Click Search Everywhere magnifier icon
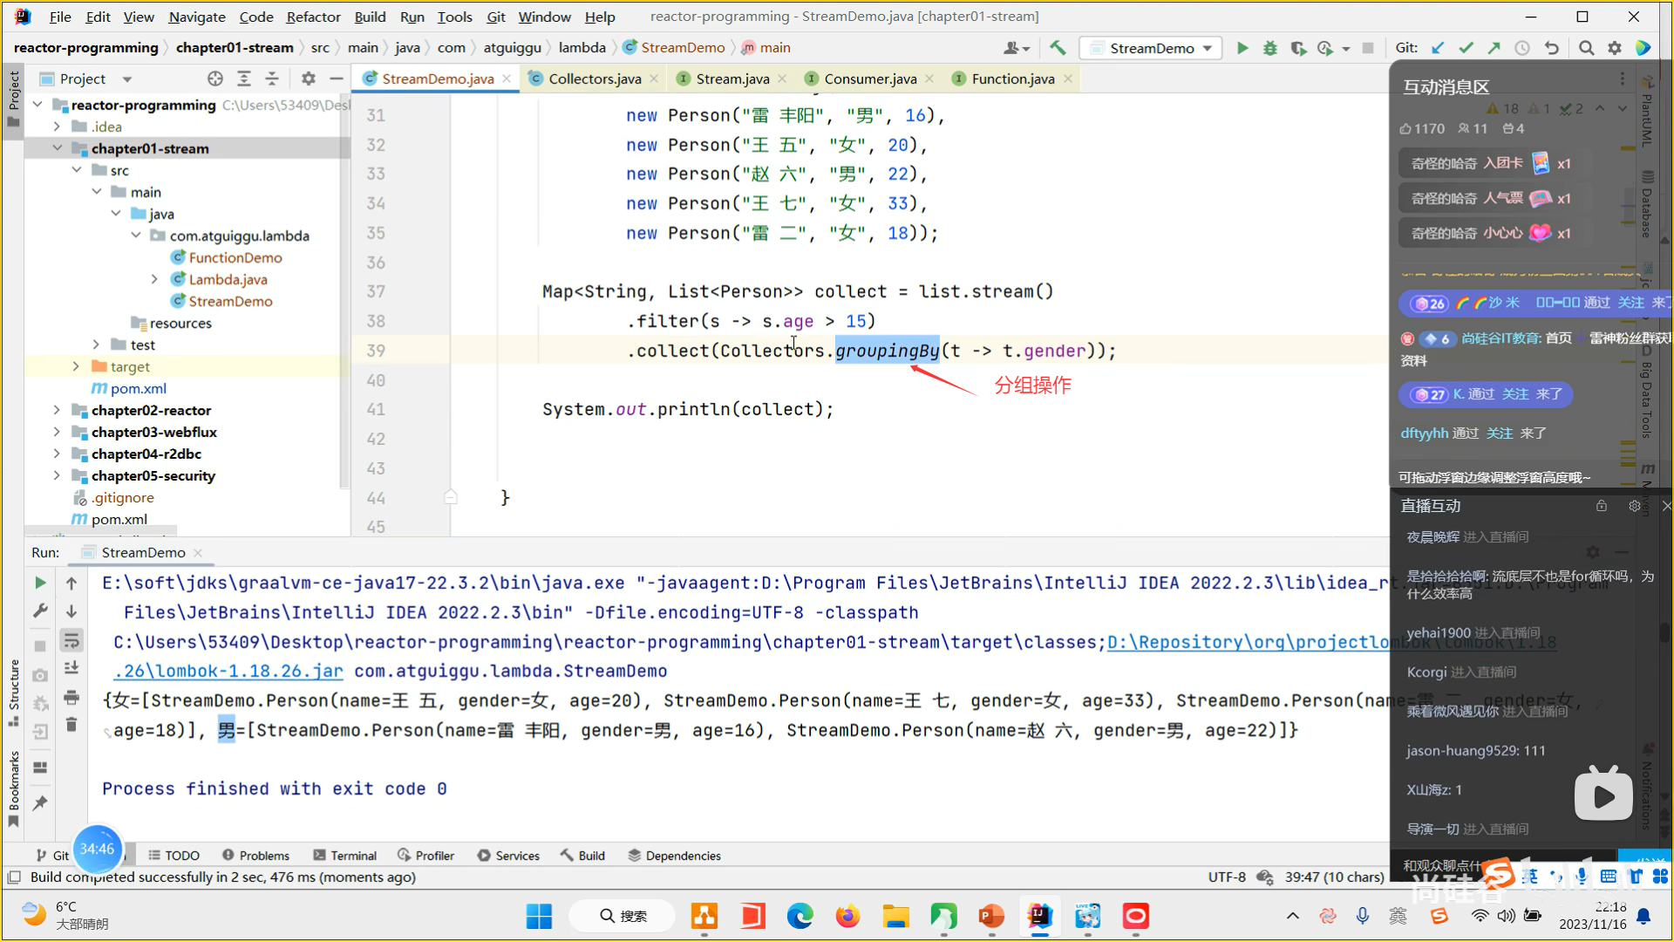Image resolution: width=1674 pixels, height=942 pixels. (1587, 48)
